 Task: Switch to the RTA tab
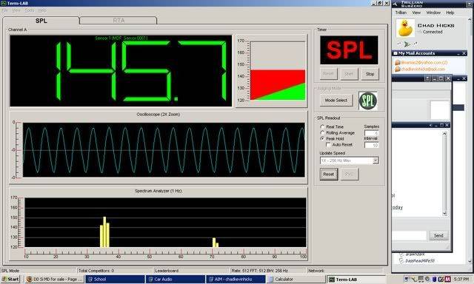[x=118, y=21]
